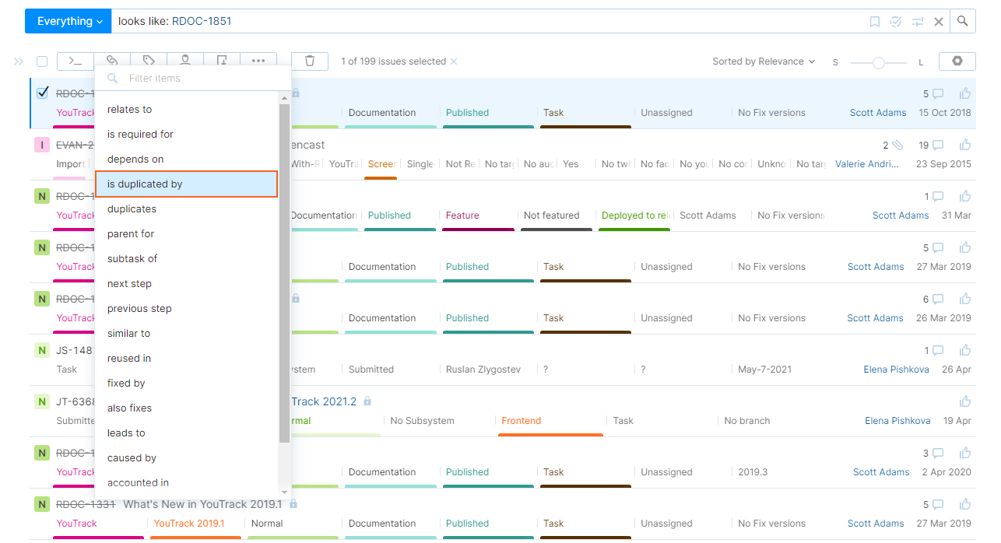The image size is (1001, 543).
Task: Click the trash delete icon
Action: [310, 61]
